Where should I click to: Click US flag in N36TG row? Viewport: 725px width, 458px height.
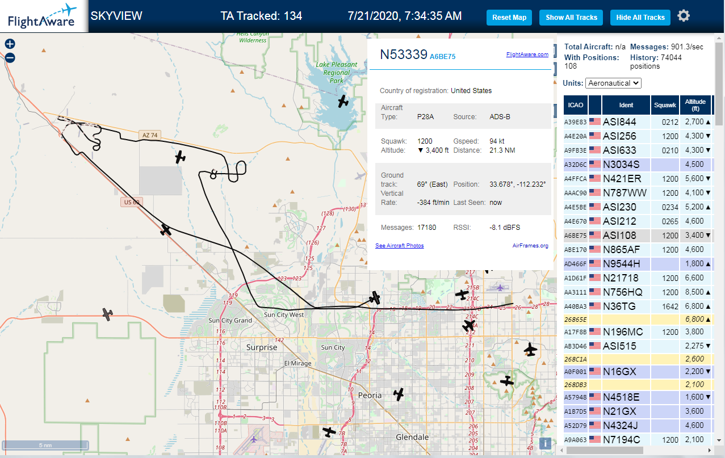(x=595, y=306)
